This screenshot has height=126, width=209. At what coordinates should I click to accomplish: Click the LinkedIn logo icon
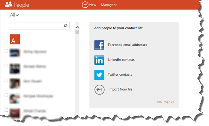[99, 60]
